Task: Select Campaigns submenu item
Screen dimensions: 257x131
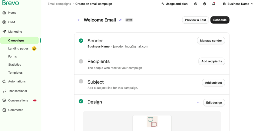Action: (x=19, y=40)
